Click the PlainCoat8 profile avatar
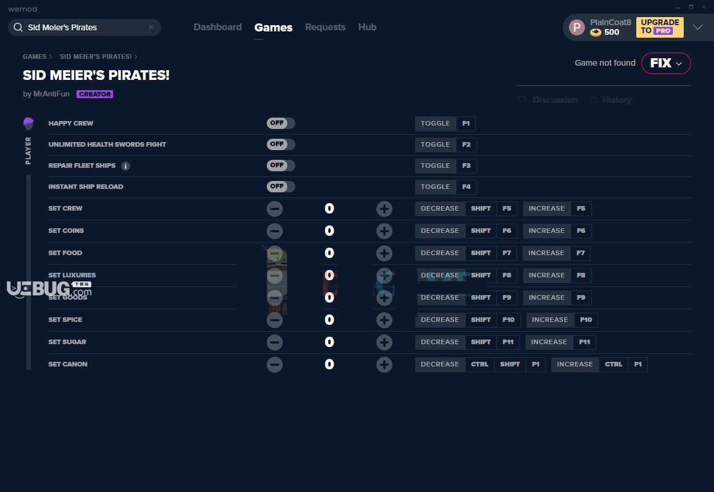This screenshot has height=492, width=714. (577, 27)
